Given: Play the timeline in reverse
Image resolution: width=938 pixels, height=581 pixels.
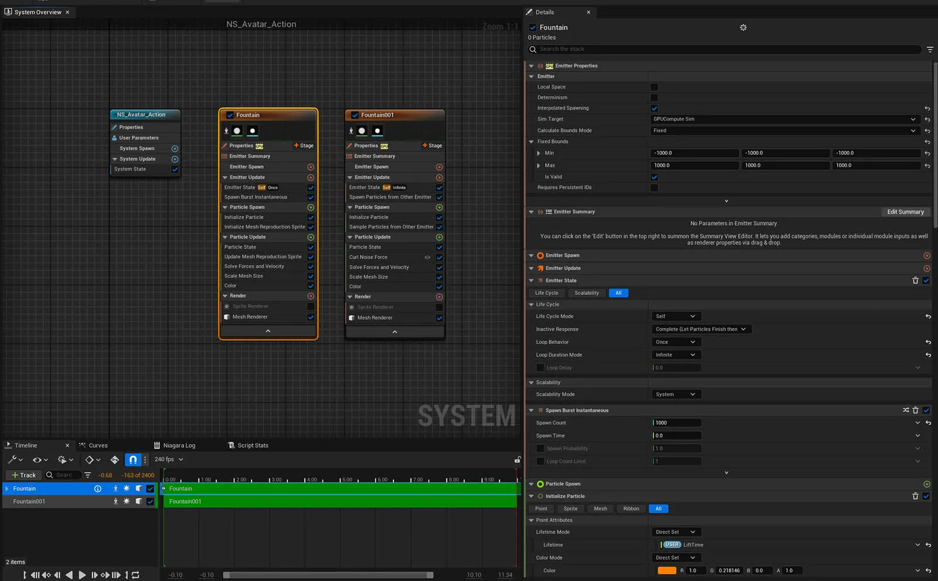Looking at the screenshot, I should coord(69,575).
